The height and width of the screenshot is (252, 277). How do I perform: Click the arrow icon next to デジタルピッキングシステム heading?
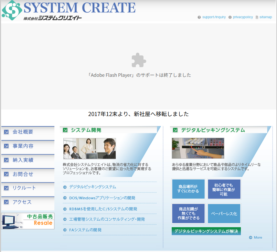point(175,130)
